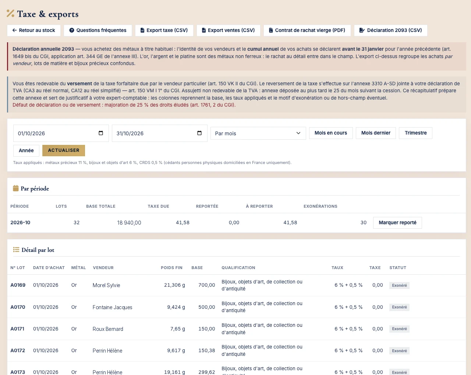This screenshot has height=375, width=471.
Task: Expand the Par mois grouping dropdown
Action: pyautogui.click(x=258, y=133)
